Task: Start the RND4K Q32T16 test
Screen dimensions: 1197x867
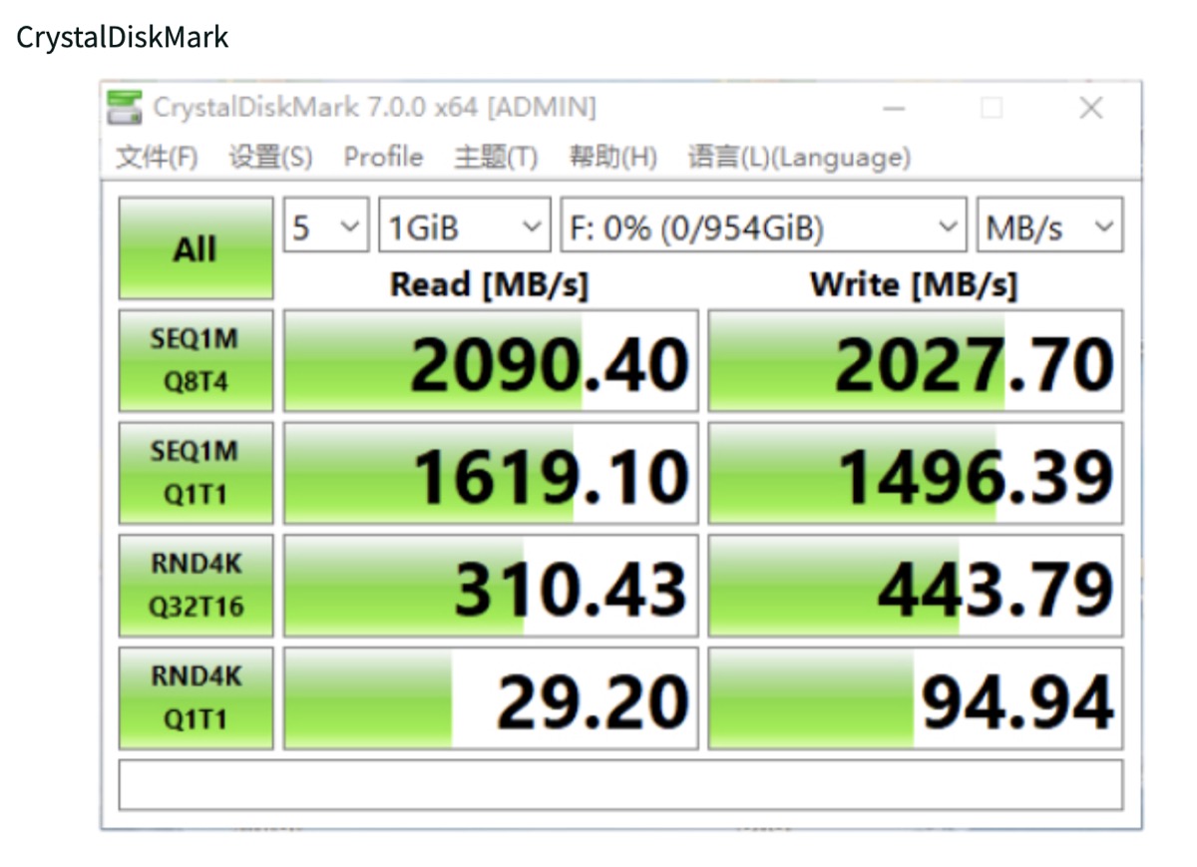Action: click(x=196, y=586)
